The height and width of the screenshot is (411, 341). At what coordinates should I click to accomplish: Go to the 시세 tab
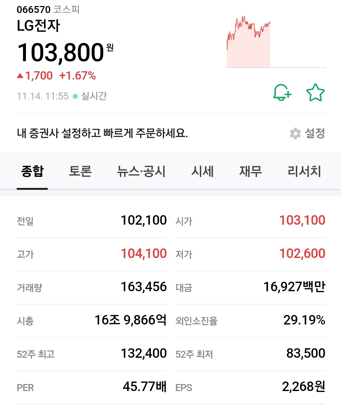(x=203, y=171)
